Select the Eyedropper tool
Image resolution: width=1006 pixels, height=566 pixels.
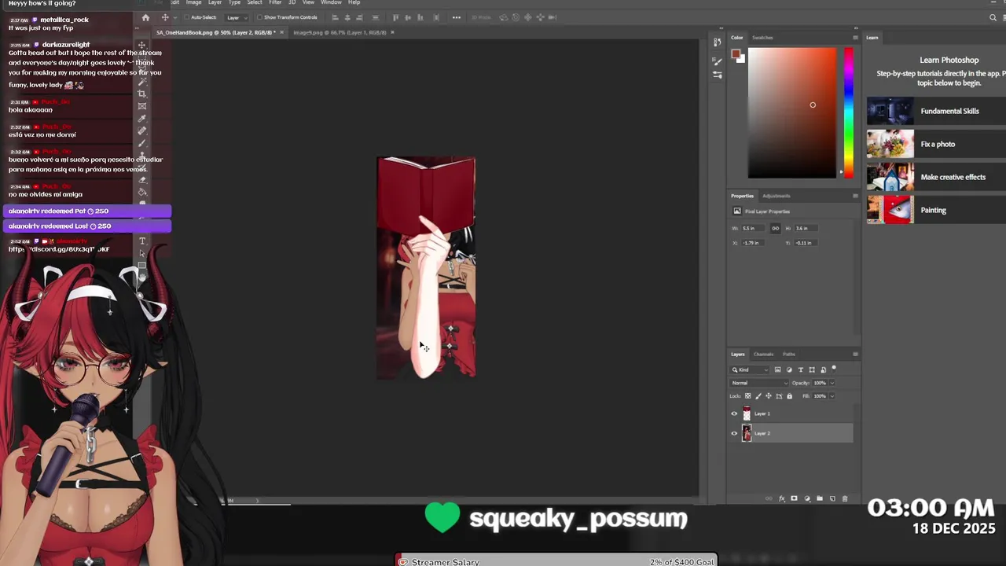(142, 118)
